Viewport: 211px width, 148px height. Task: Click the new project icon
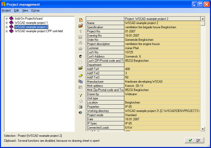(81, 20)
